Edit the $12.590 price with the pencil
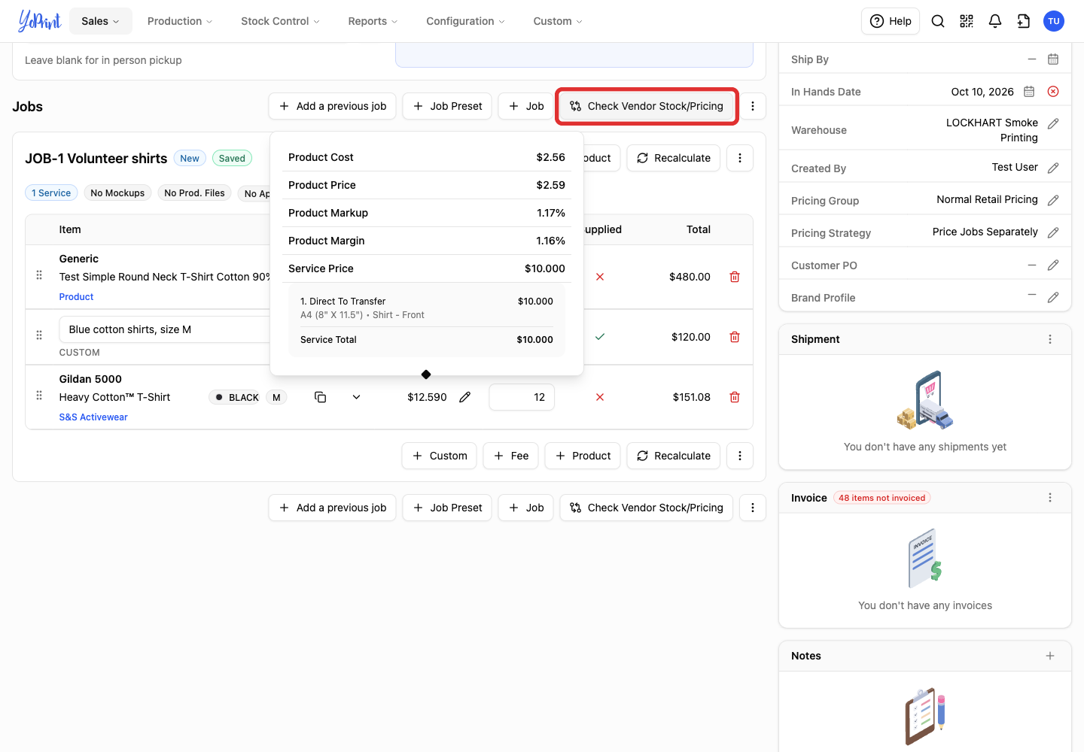Image resolution: width=1084 pixels, height=752 pixels. [x=465, y=397]
